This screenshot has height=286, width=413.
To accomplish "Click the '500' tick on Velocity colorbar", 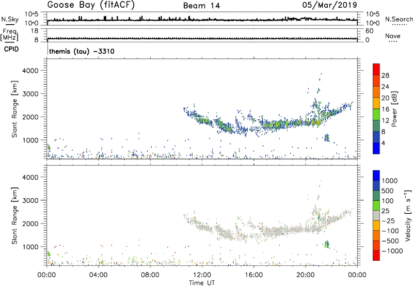I will (x=388, y=191).
